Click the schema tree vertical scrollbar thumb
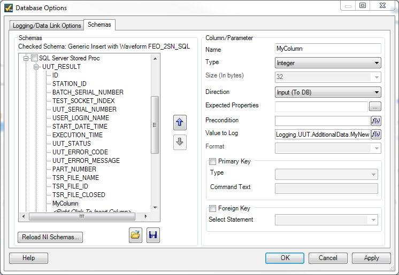 (155, 124)
